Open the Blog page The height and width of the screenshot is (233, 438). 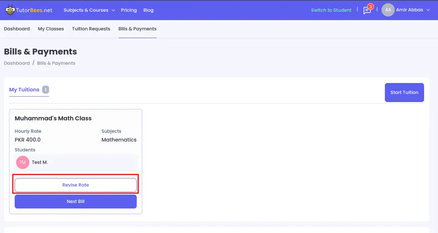(148, 10)
